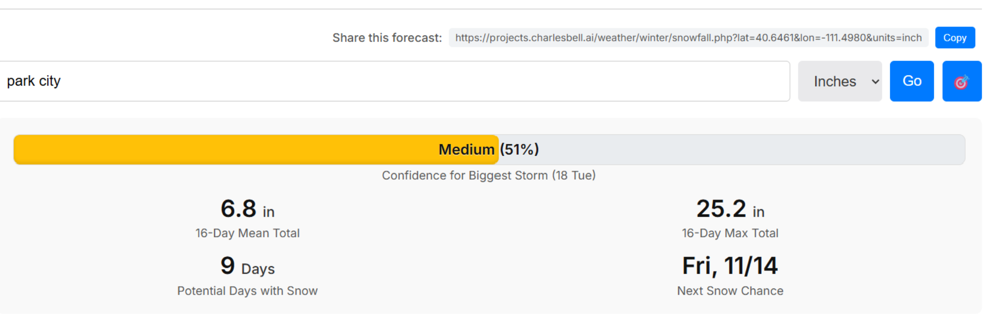Viewport: 983px width, 333px height.
Task: Click the 9 Days snow count
Action: coord(247,266)
